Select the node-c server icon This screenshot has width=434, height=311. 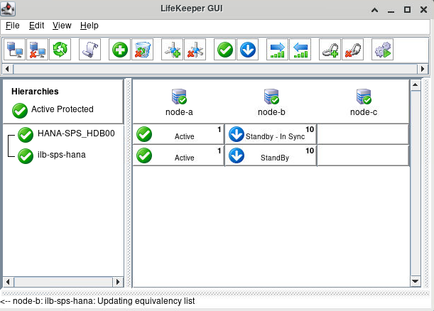click(364, 97)
